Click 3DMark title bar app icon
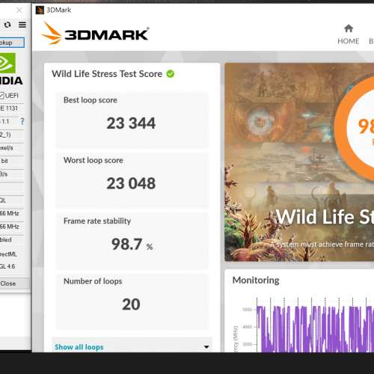 tap(40, 10)
